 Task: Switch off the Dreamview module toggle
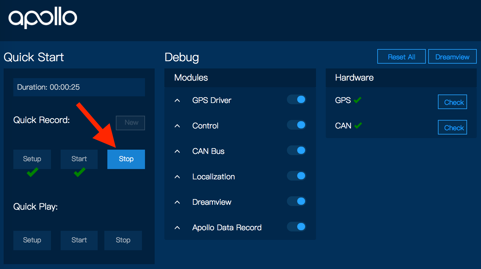[x=297, y=201]
